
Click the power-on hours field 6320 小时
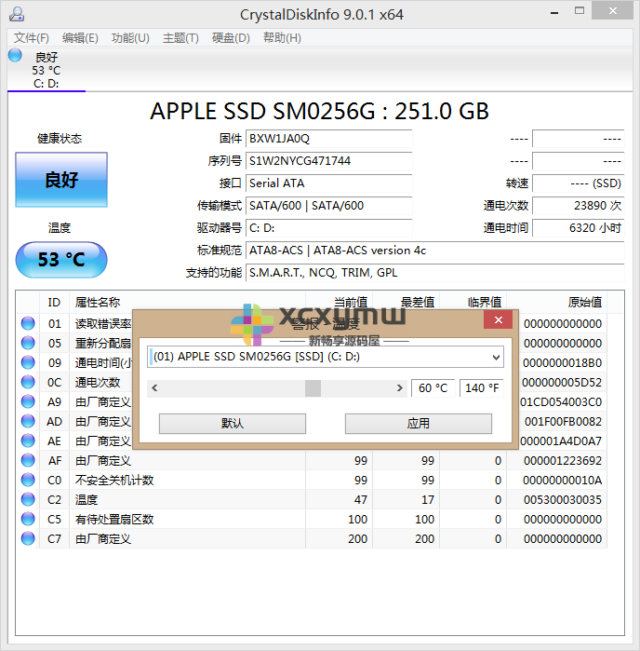pyautogui.click(x=579, y=228)
